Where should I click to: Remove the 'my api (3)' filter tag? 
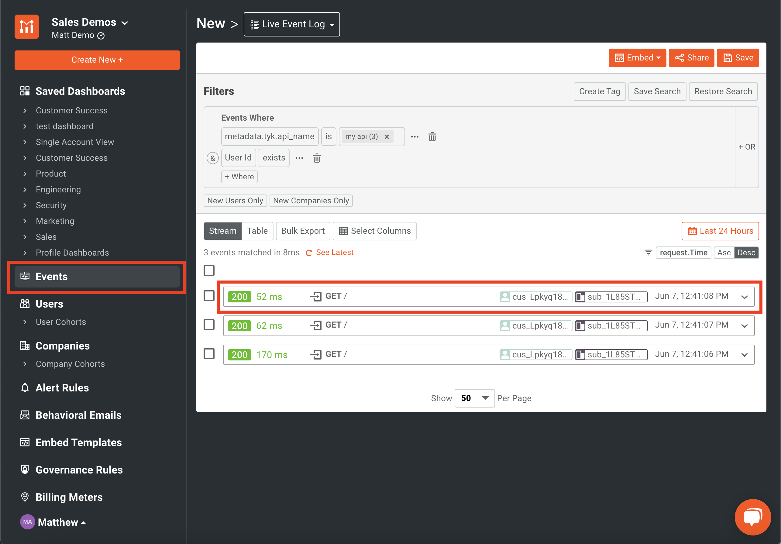click(x=387, y=137)
